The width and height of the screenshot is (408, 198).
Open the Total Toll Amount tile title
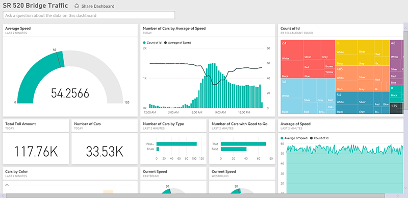tap(20, 124)
